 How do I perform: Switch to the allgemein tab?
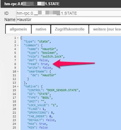click(x=18, y=29)
